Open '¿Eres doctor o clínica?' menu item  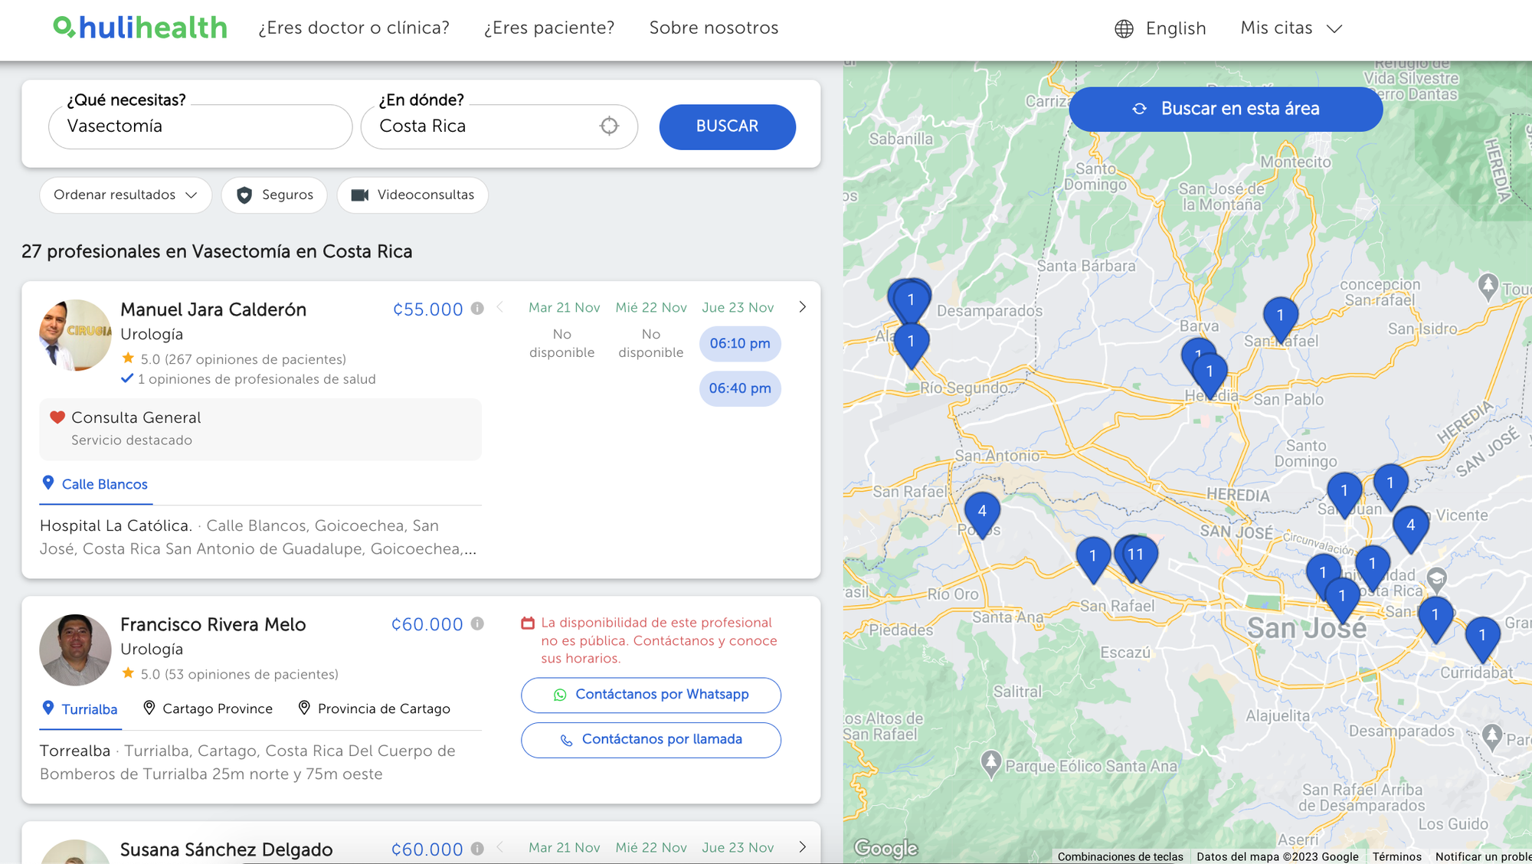point(354,28)
